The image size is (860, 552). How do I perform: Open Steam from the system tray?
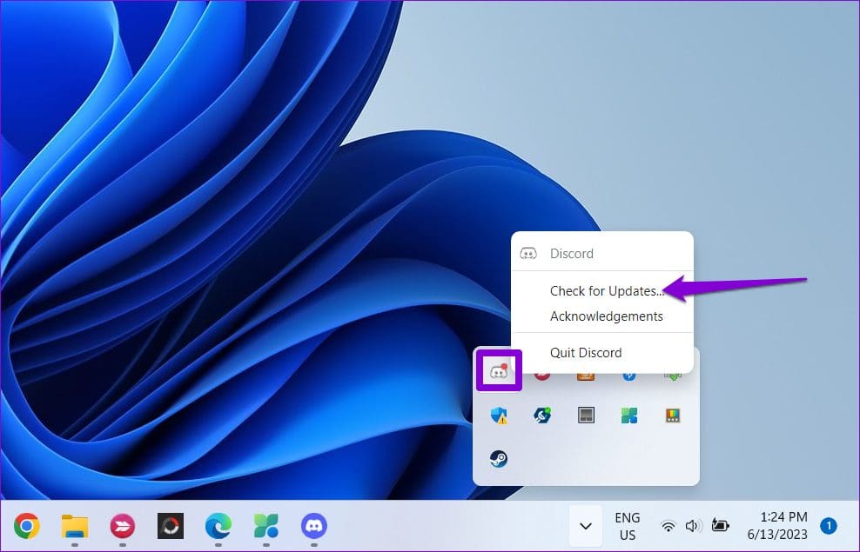click(499, 459)
